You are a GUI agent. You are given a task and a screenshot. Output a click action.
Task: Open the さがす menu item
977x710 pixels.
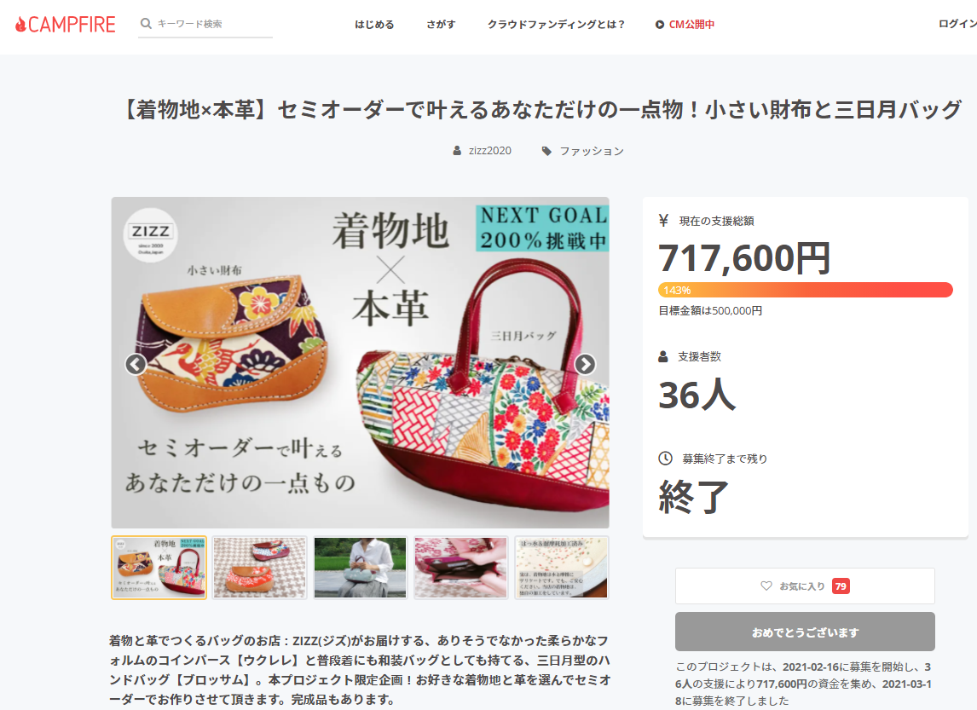[441, 24]
